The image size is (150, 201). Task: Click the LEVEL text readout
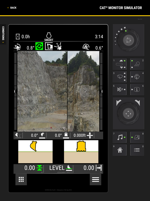click(x=57, y=168)
